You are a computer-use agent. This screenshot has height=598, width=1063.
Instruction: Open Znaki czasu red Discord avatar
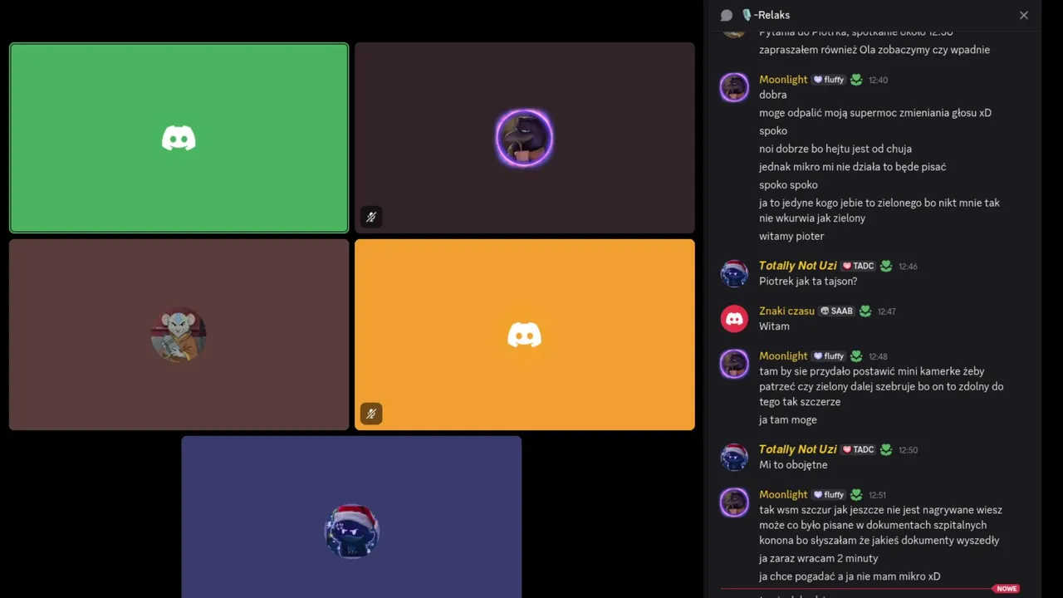click(734, 318)
